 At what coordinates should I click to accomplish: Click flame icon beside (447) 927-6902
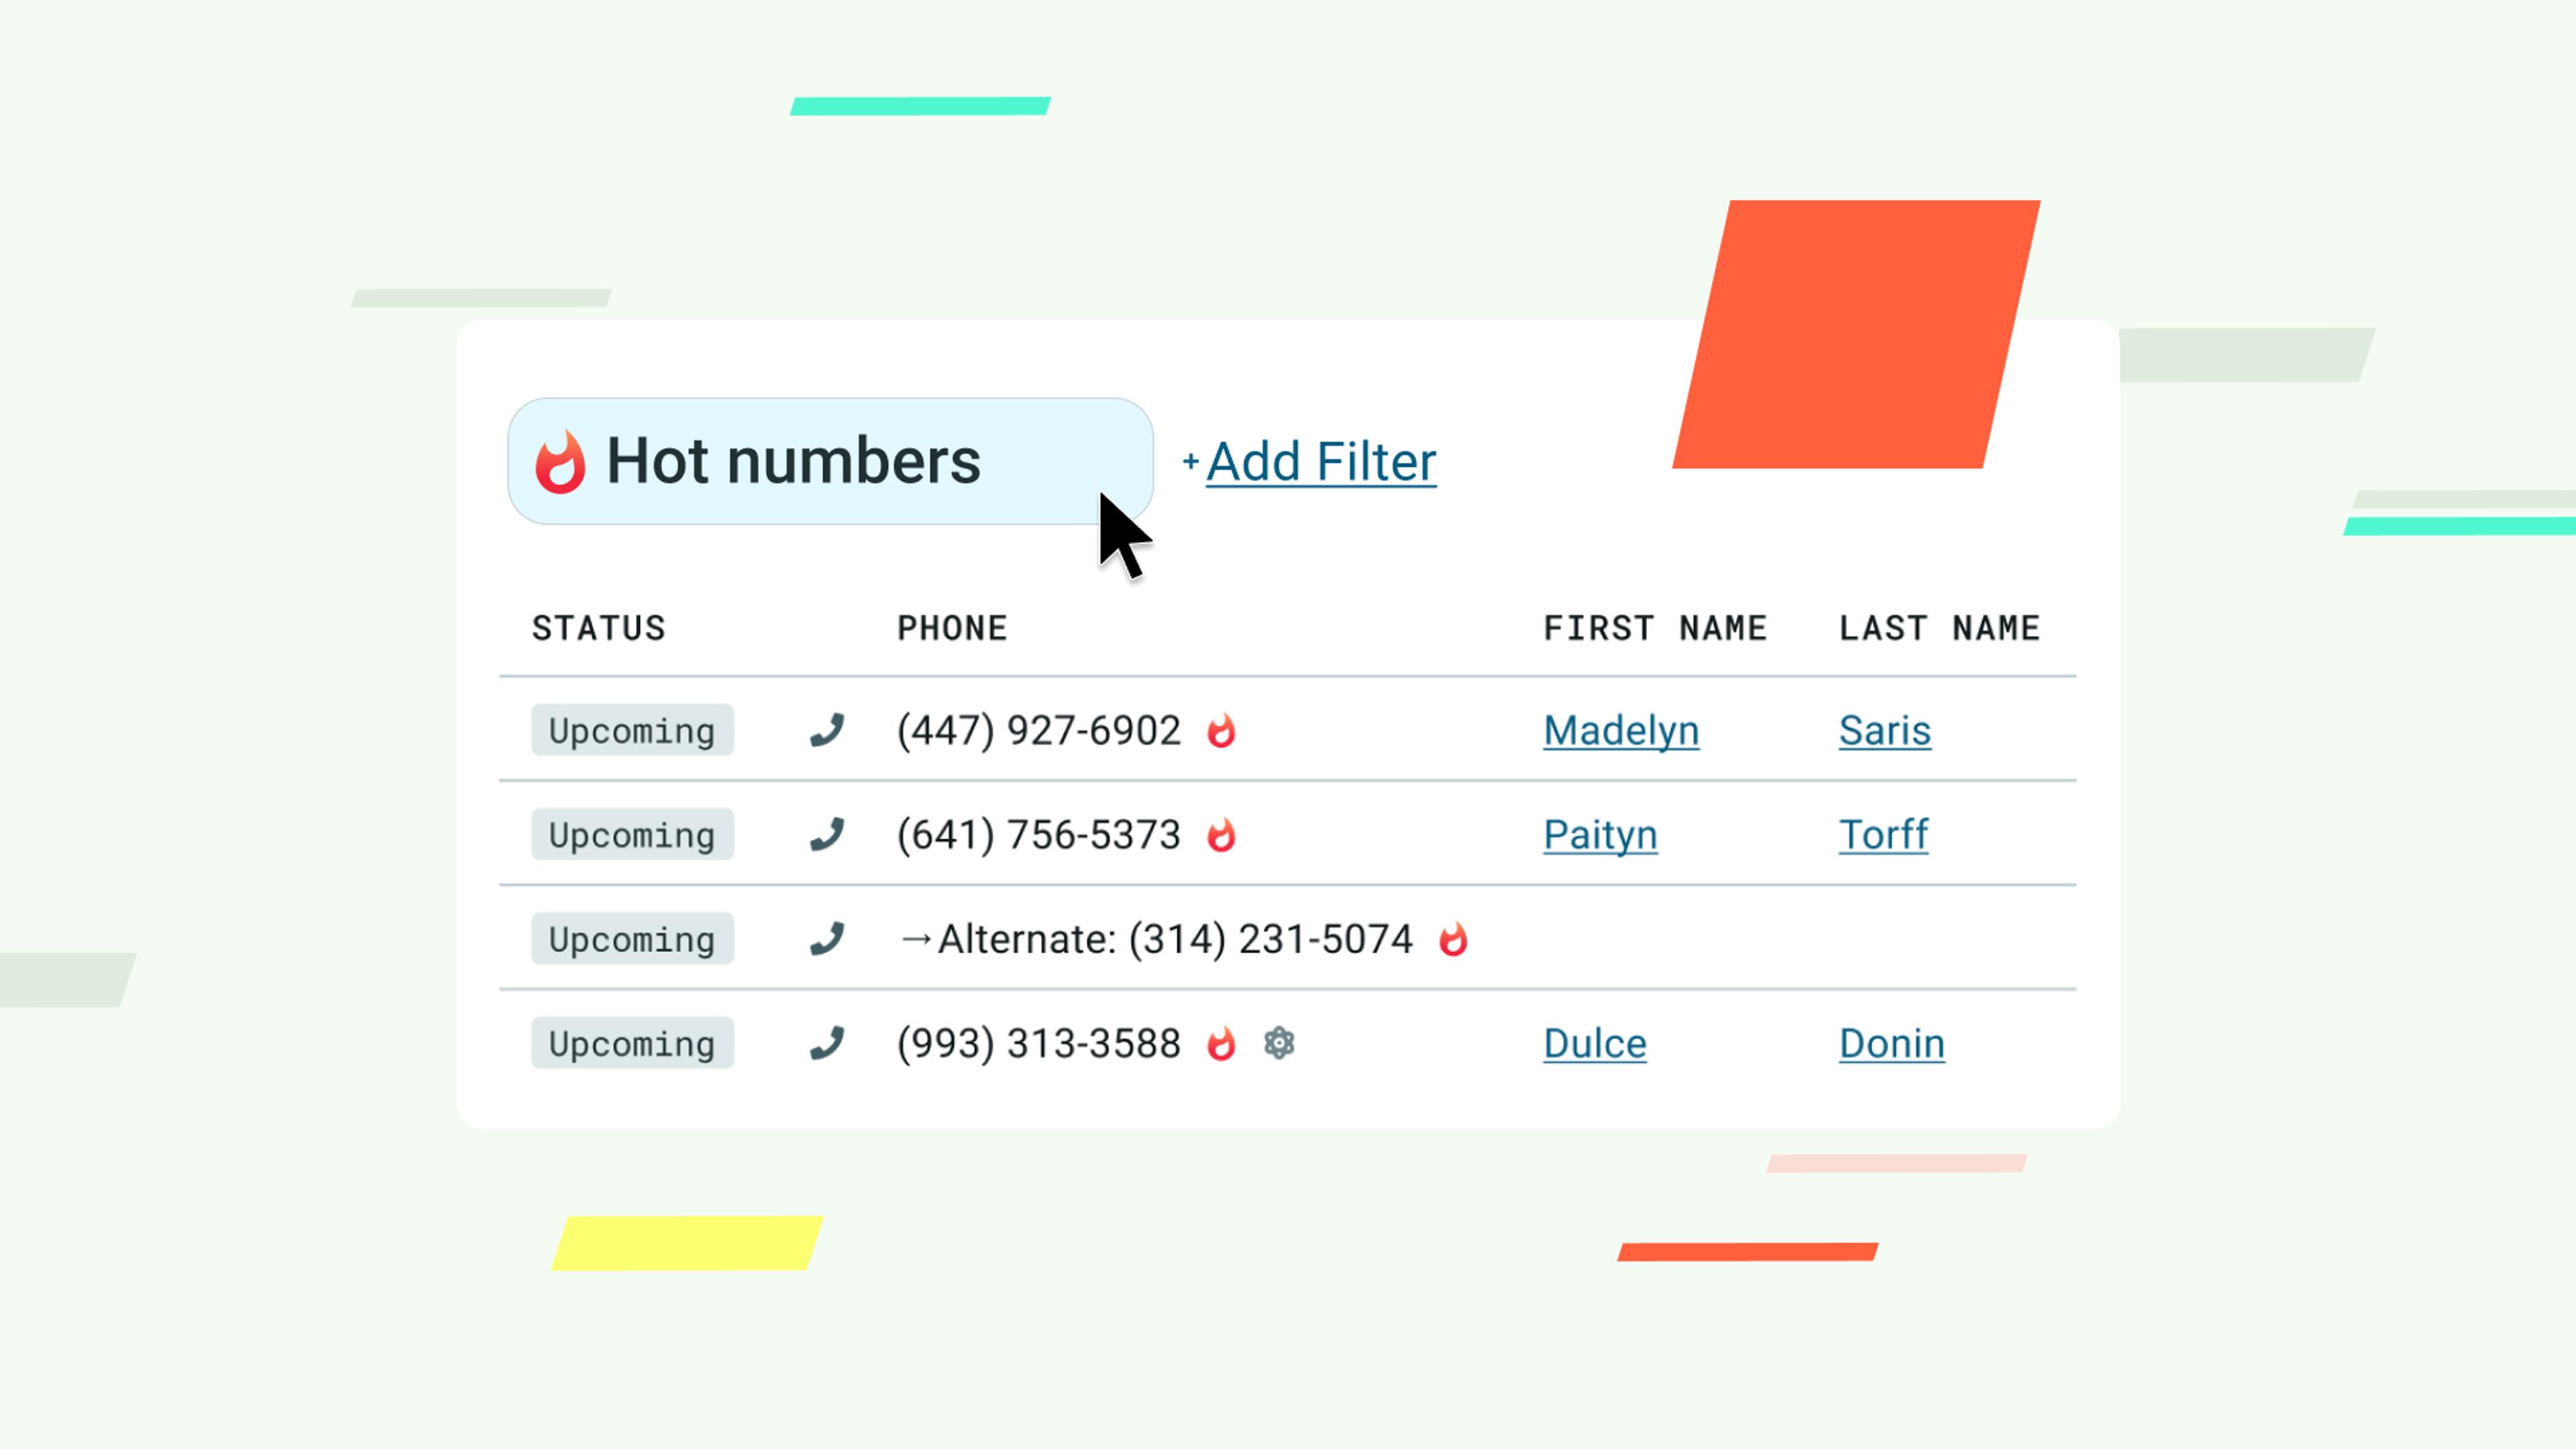click(x=1221, y=731)
